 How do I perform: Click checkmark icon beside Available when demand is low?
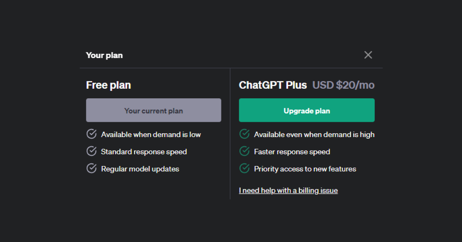pos(91,134)
